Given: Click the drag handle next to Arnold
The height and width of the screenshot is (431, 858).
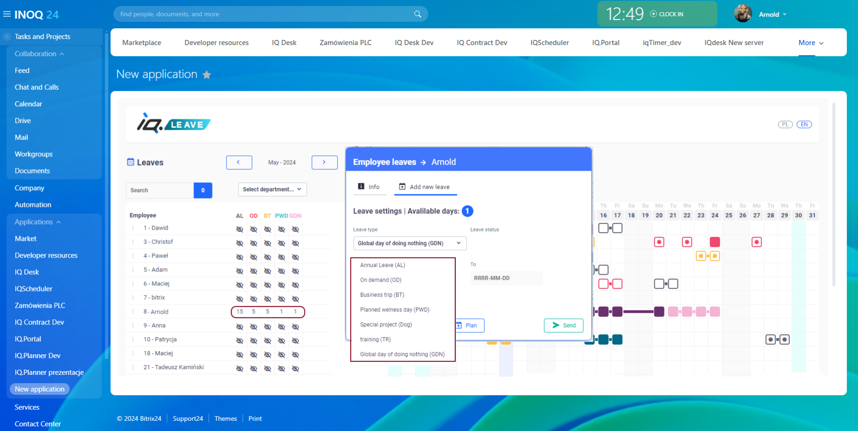Looking at the screenshot, I should click(x=133, y=312).
